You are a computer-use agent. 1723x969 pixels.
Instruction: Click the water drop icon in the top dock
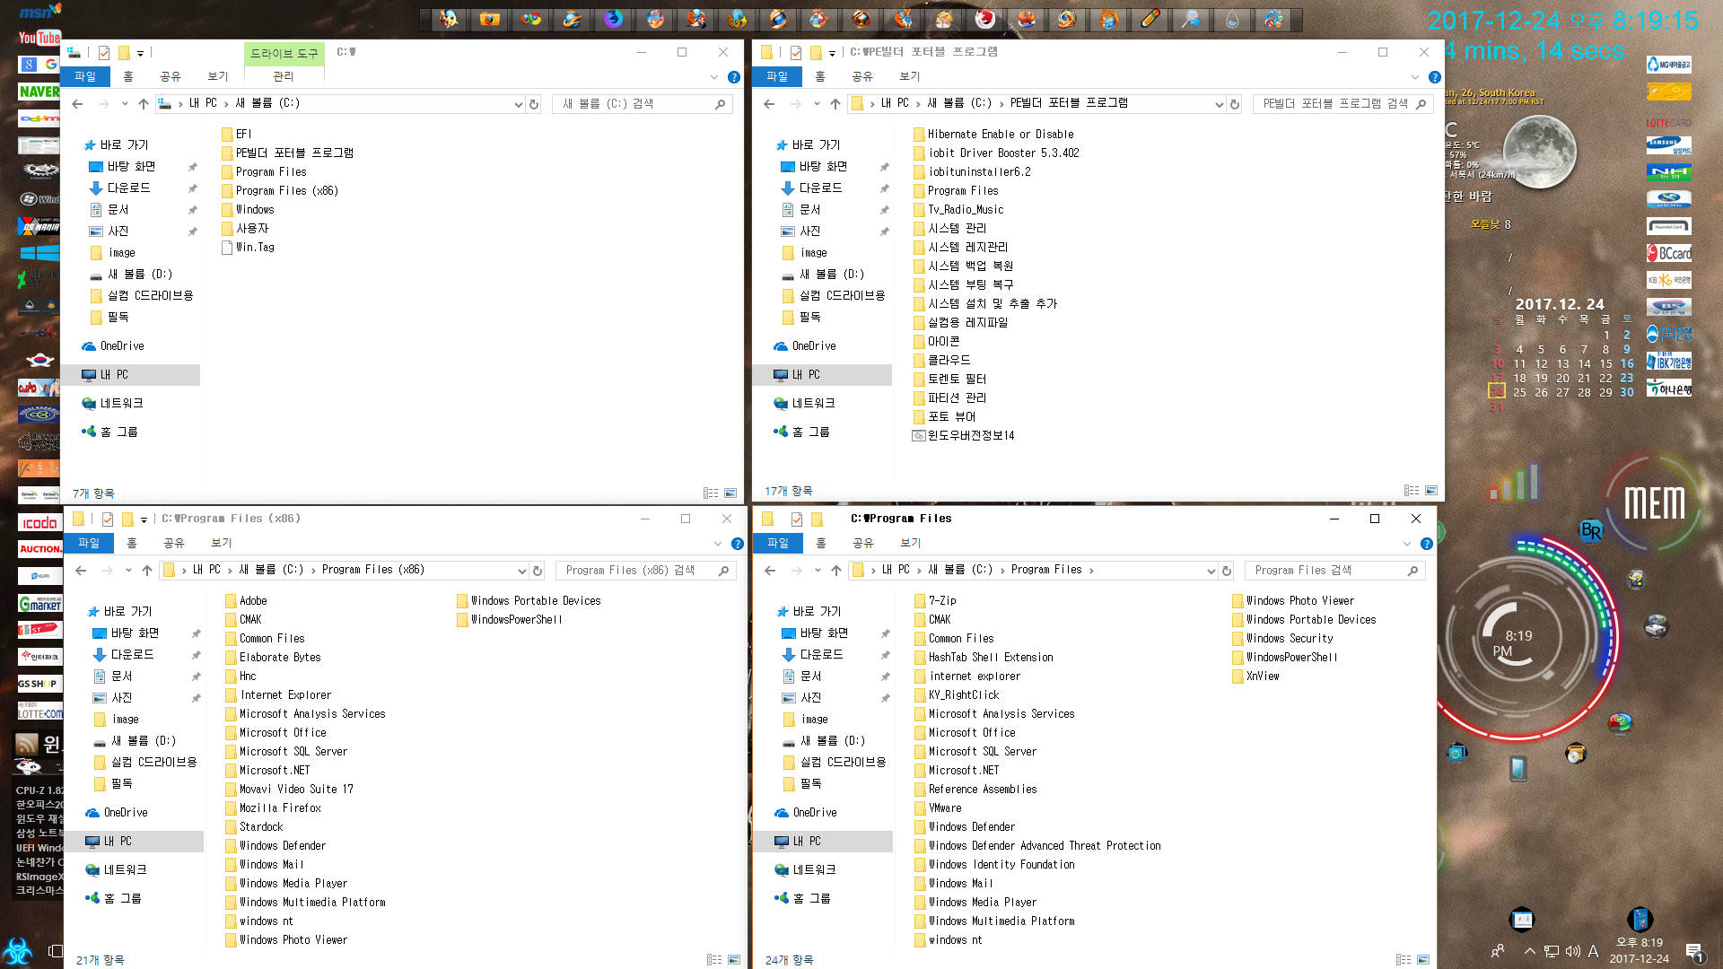[x=1232, y=19]
